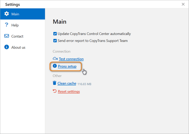Click the cloud icon next to Test connection

[55, 59]
